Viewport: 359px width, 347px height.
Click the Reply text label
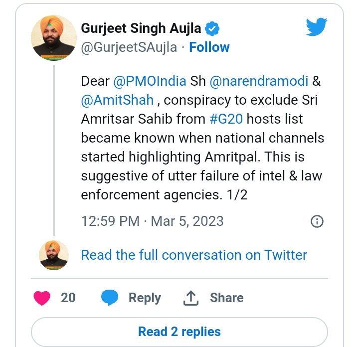tap(145, 298)
